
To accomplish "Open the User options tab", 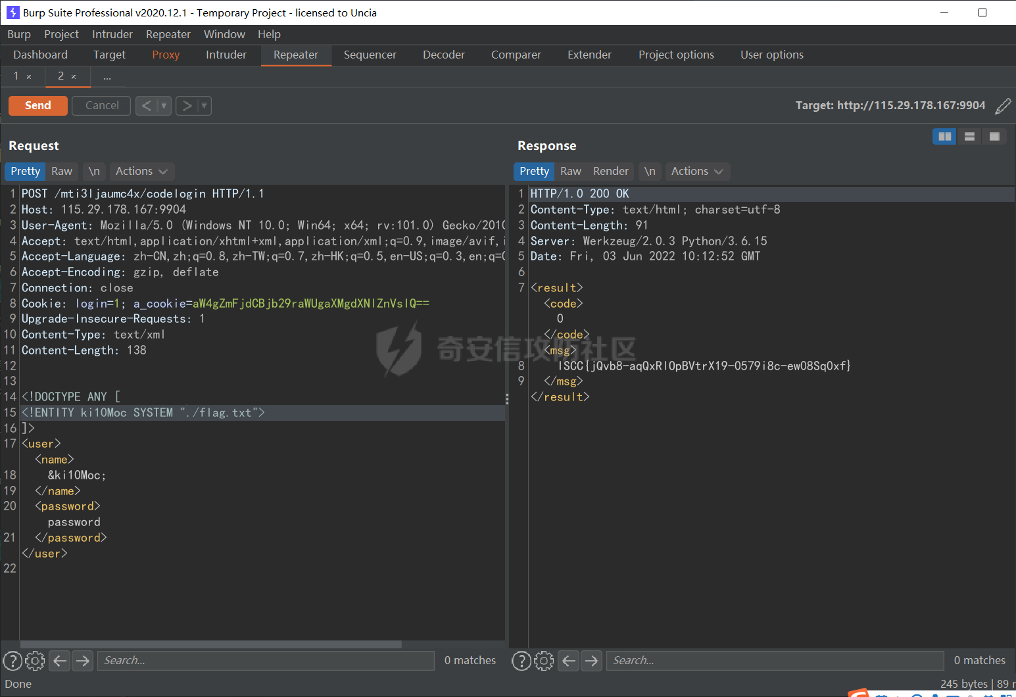I will pyautogui.click(x=772, y=55).
